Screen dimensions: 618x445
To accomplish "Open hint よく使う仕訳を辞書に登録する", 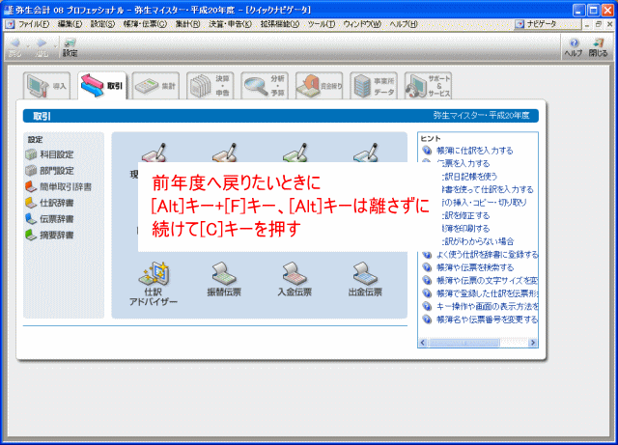I will tap(487, 254).
